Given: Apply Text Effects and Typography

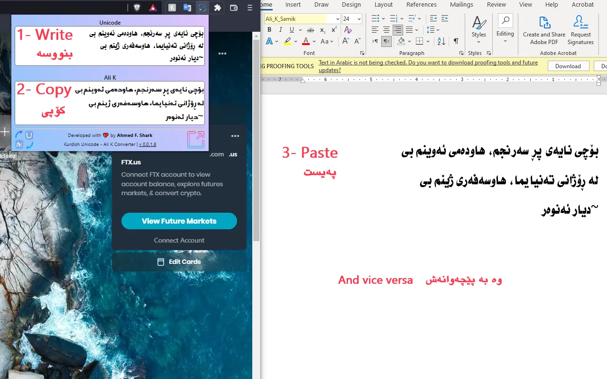Looking at the screenshot, I should (x=269, y=41).
